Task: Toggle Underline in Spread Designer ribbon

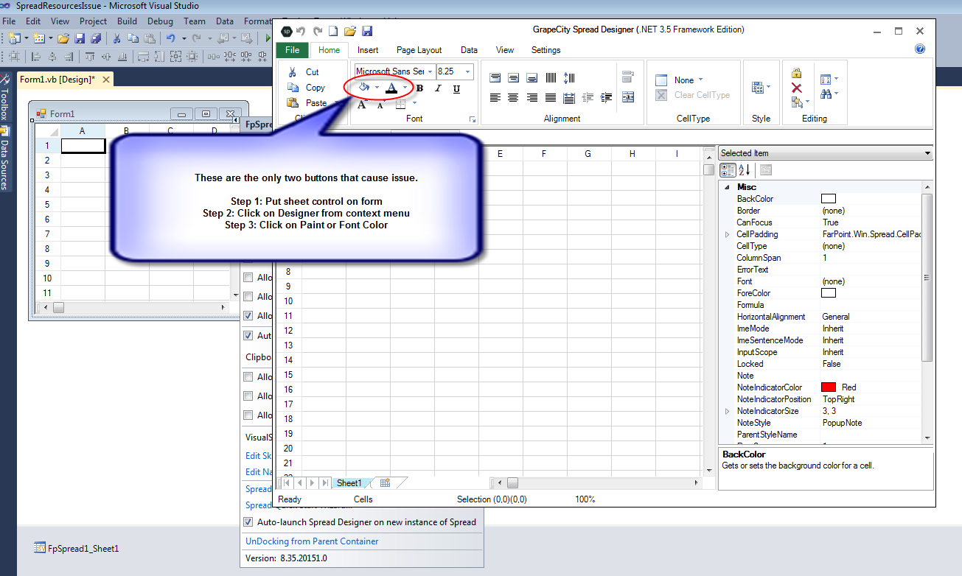Action: pos(456,88)
